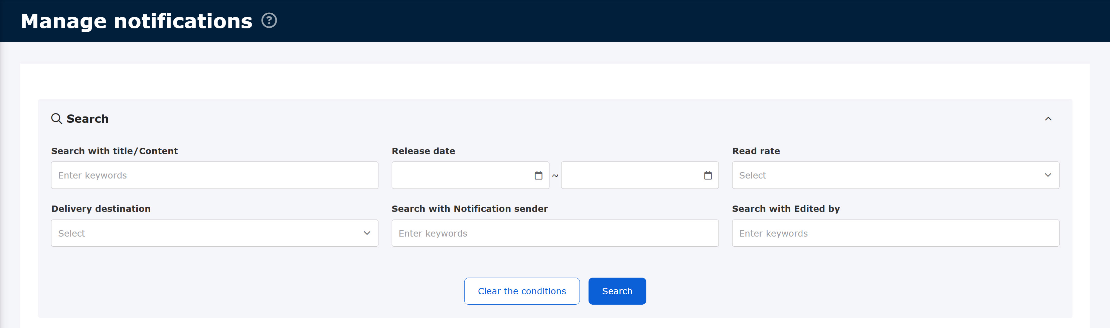Click the Manage notifications page title
This screenshot has height=328, width=1110.
pyautogui.click(x=137, y=21)
